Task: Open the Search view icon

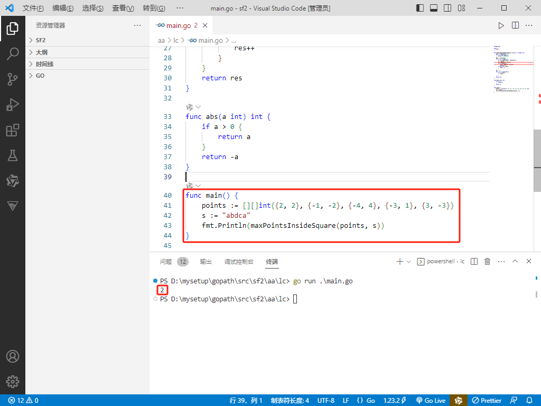Action: tap(13, 54)
